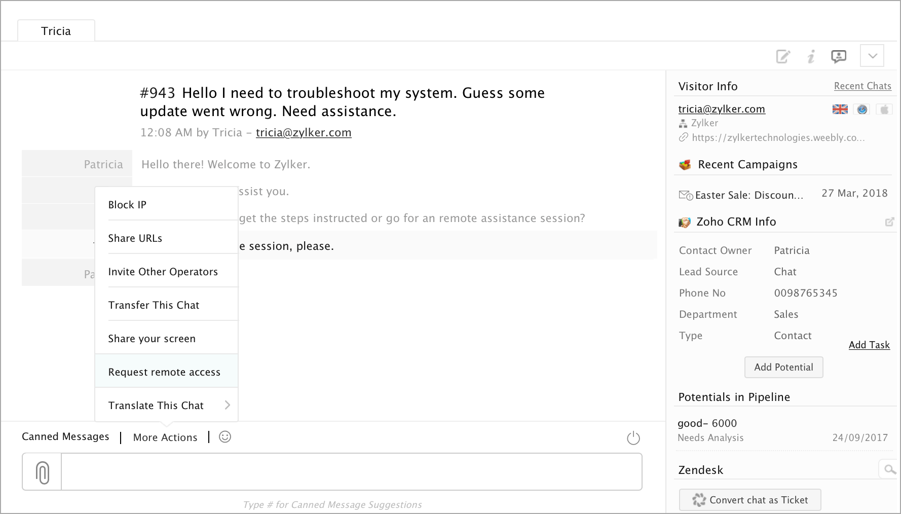Switch to the Tricia chat tab
901x514 pixels.
point(56,31)
